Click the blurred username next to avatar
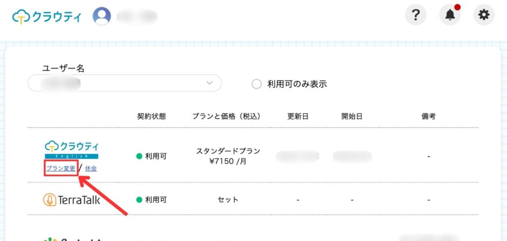 (137, 16)
